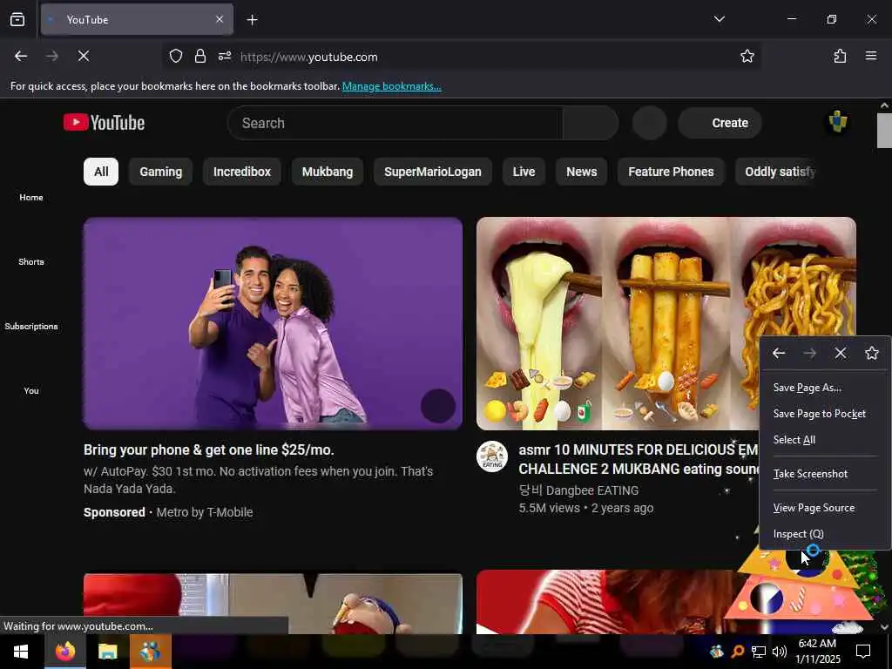892x669 pixels.
Task: Open Shorts in the sidebar
Action: [31, 261]
